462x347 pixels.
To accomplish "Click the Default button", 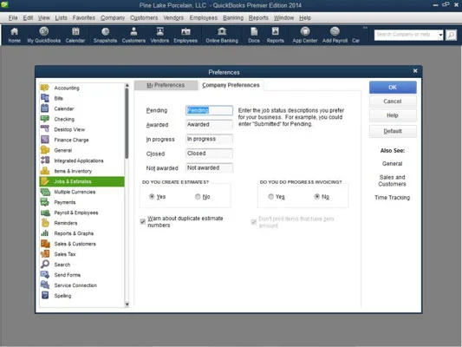I will [x=393, y=131].
